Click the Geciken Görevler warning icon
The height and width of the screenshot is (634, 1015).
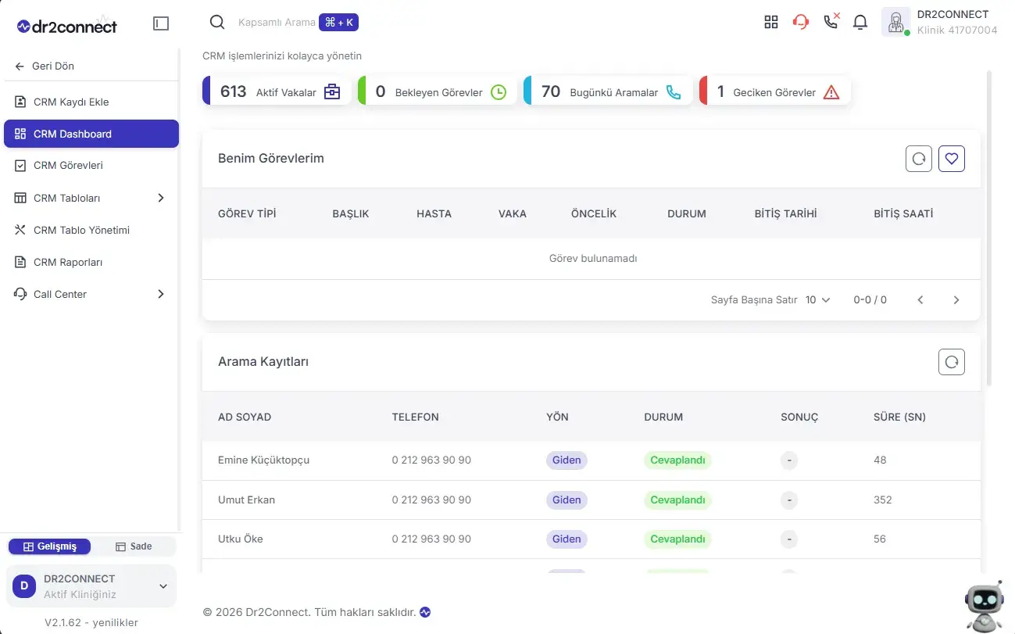click(831, 91)
